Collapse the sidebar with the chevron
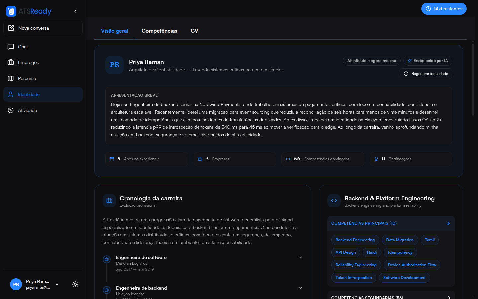478x299 pixels. (75, 11)
